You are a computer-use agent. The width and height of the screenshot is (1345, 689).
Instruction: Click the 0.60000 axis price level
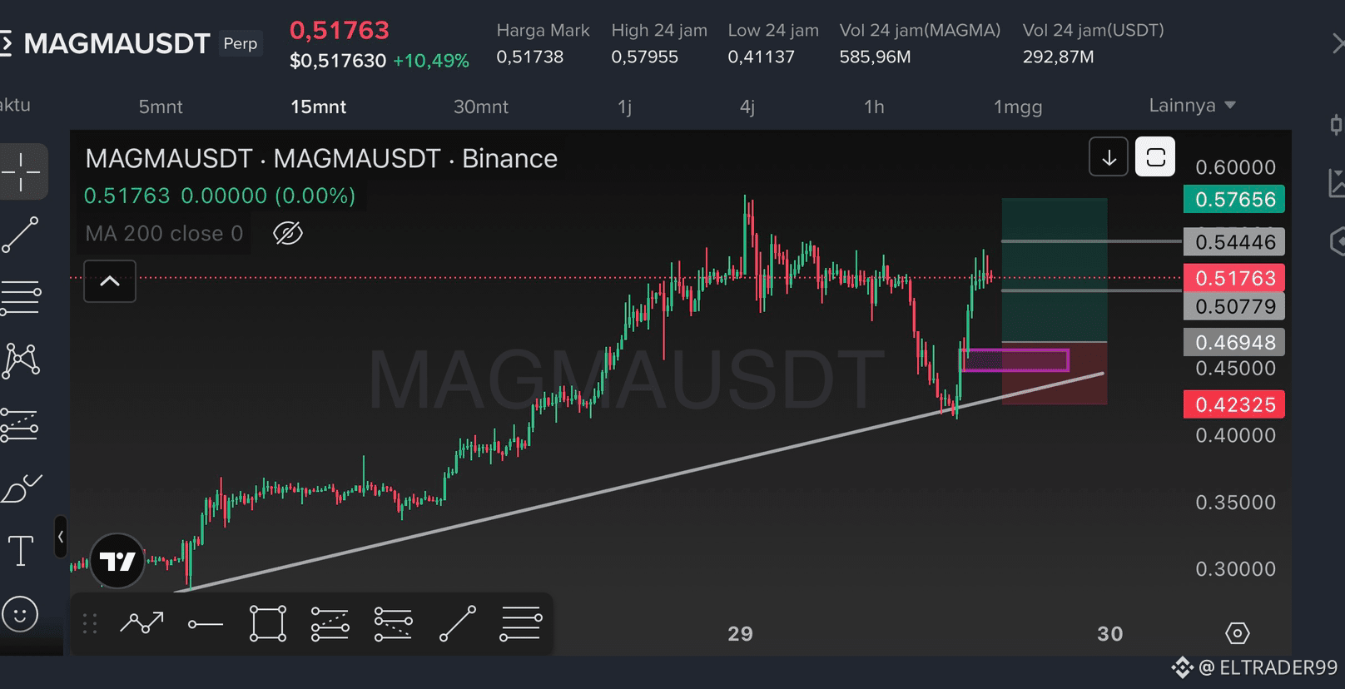[1235, 167]
